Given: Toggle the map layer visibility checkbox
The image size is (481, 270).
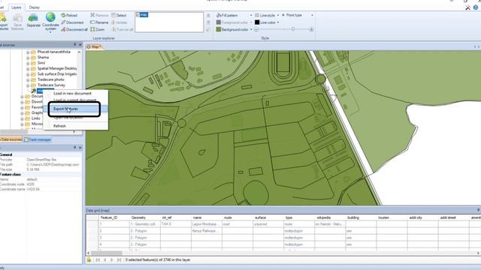Looking at the screenshot, I should point(138,15).
